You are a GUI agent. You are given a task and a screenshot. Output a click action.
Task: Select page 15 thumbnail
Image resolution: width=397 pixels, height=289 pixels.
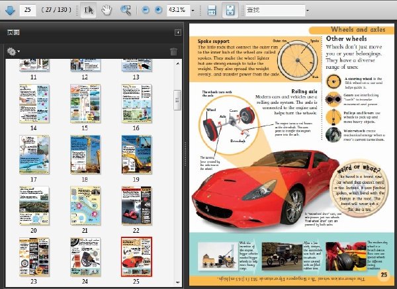point(85,104)
